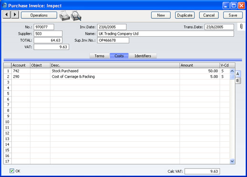Save the purchase invoice
This screenshot has height=177, width=247.
click(x=233, y=15)
